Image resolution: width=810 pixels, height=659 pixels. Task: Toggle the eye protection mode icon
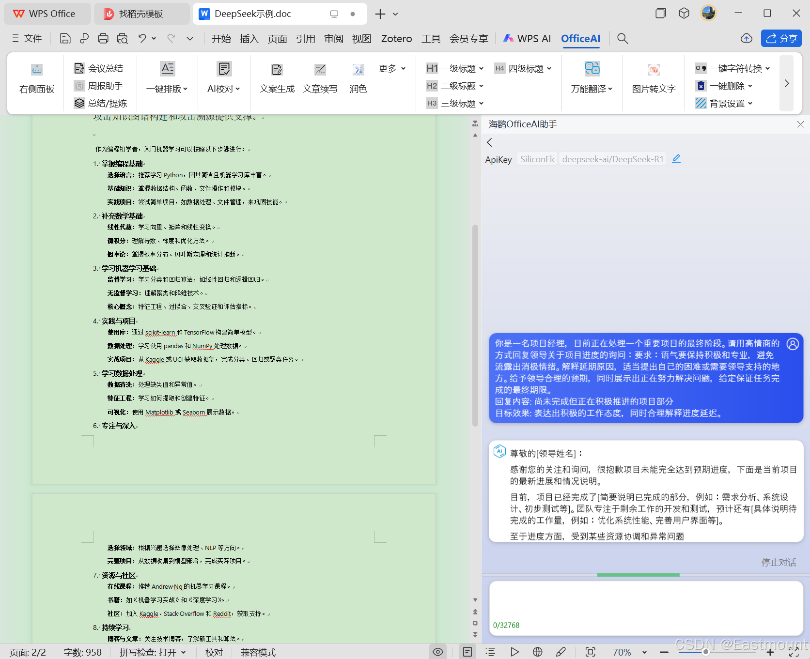click(x=438, y=652)
